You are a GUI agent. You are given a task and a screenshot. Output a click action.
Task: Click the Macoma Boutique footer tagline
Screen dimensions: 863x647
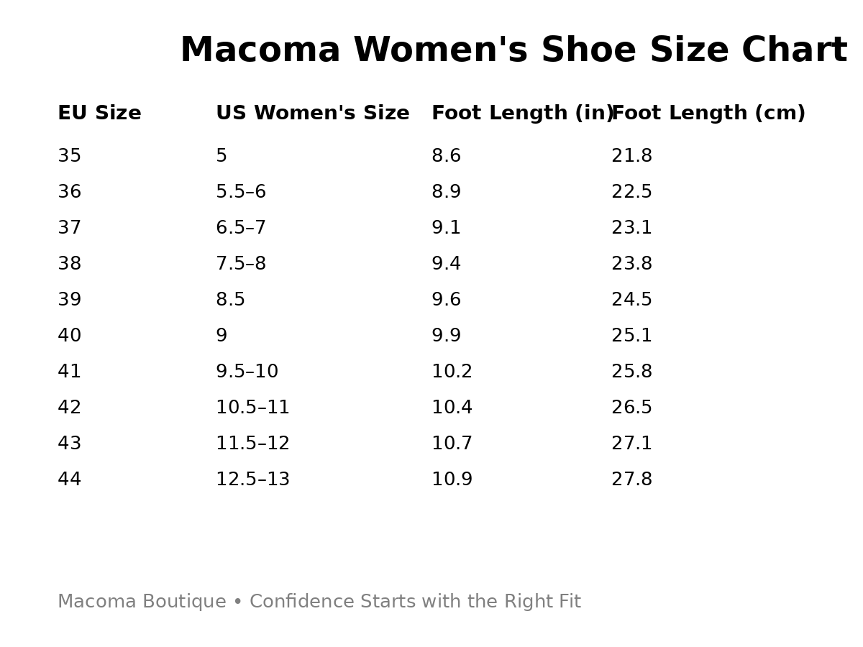pyautogui.click(x=319, y=602)
